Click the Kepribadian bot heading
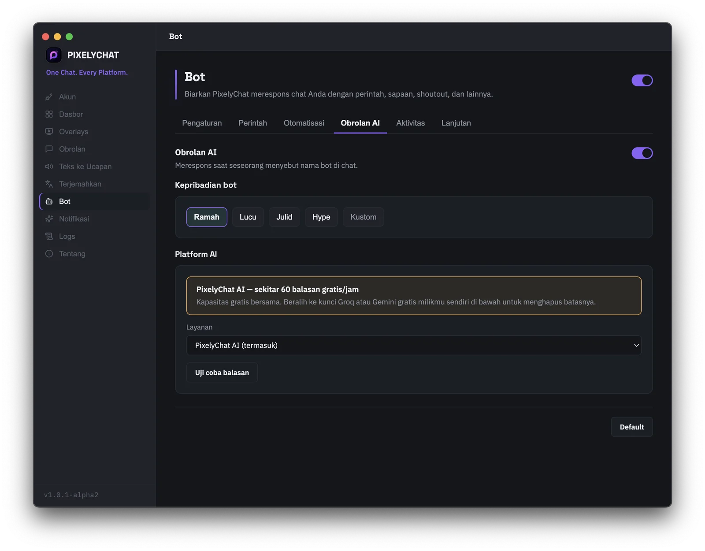 [206, 185]
